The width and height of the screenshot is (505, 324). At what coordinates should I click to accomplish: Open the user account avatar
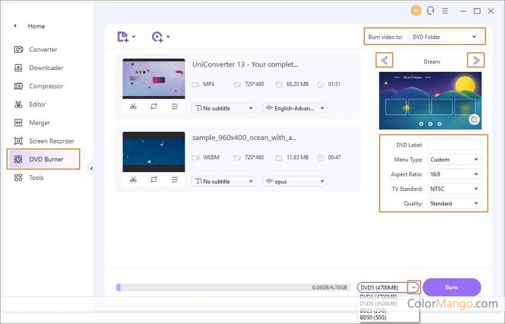coord(416,11)
